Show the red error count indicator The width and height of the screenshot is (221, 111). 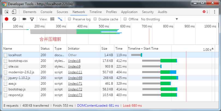[205, 12]
